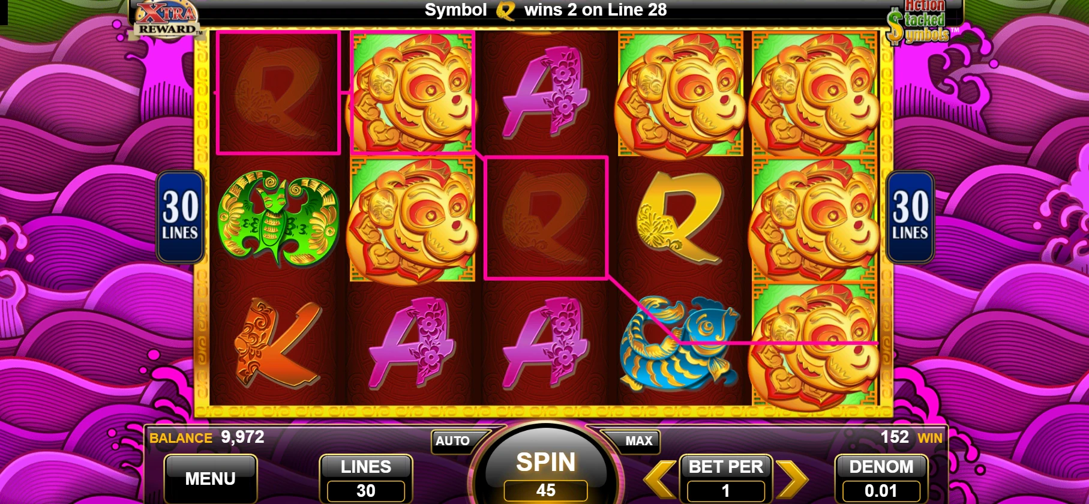Select the MAX bet button
The image size is (1089, 504).
638,441
